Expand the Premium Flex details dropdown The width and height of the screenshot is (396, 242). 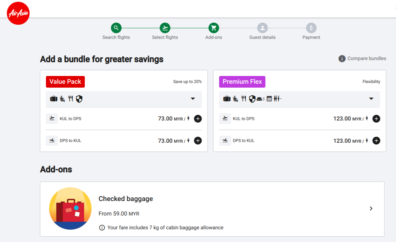coord(371,99)
